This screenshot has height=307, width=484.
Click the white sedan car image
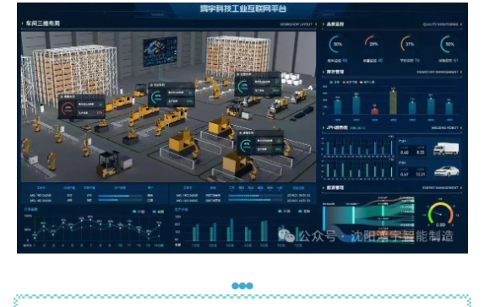tap(447, 171)
